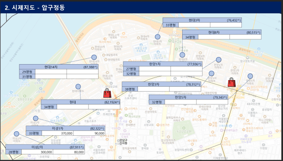Select the 현대8차 blue circle marker

182,55
